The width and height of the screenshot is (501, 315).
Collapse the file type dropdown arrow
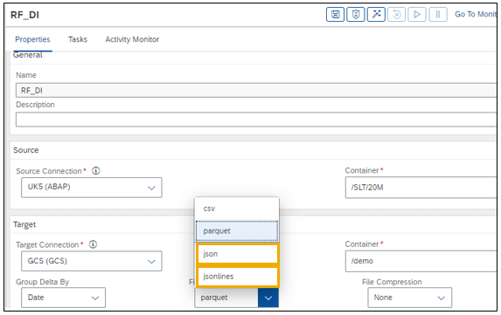[268, 298]
